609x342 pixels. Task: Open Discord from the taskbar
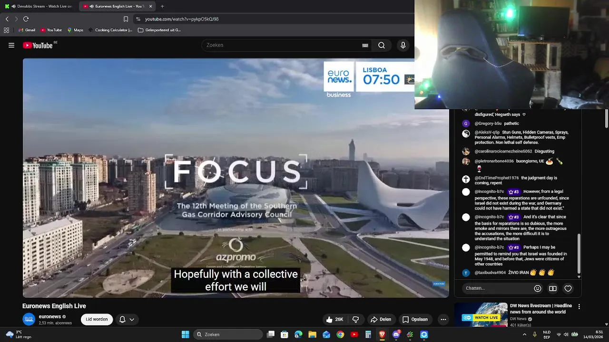[x=396, y=334]
